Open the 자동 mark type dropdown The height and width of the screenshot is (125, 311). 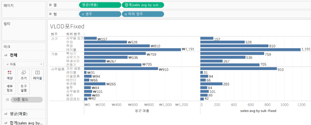tap(24, 64)
